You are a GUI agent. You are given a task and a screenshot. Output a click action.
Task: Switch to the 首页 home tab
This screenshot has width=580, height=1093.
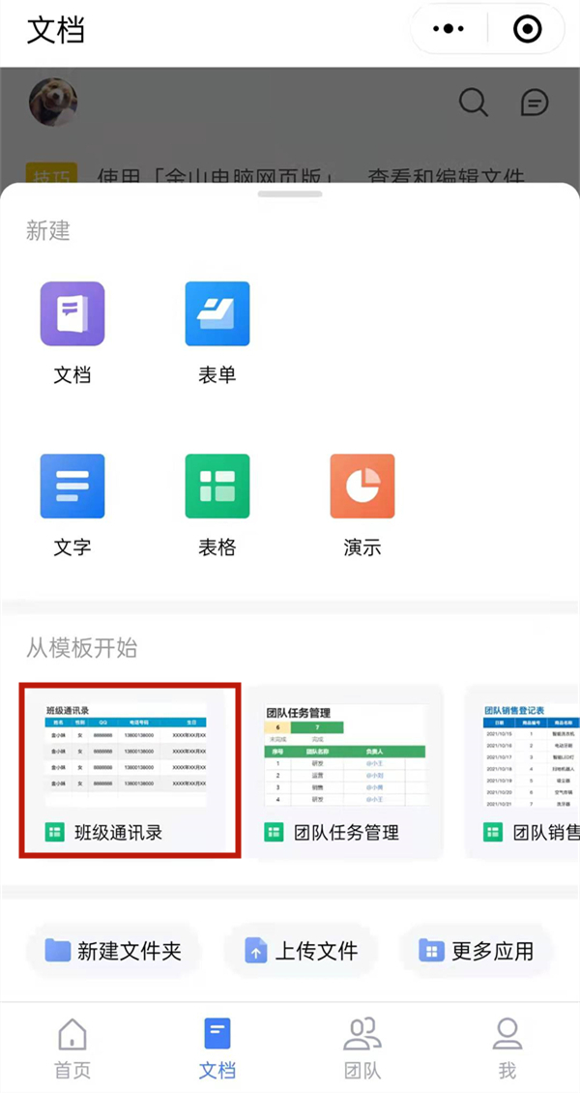coord(72,1048)
